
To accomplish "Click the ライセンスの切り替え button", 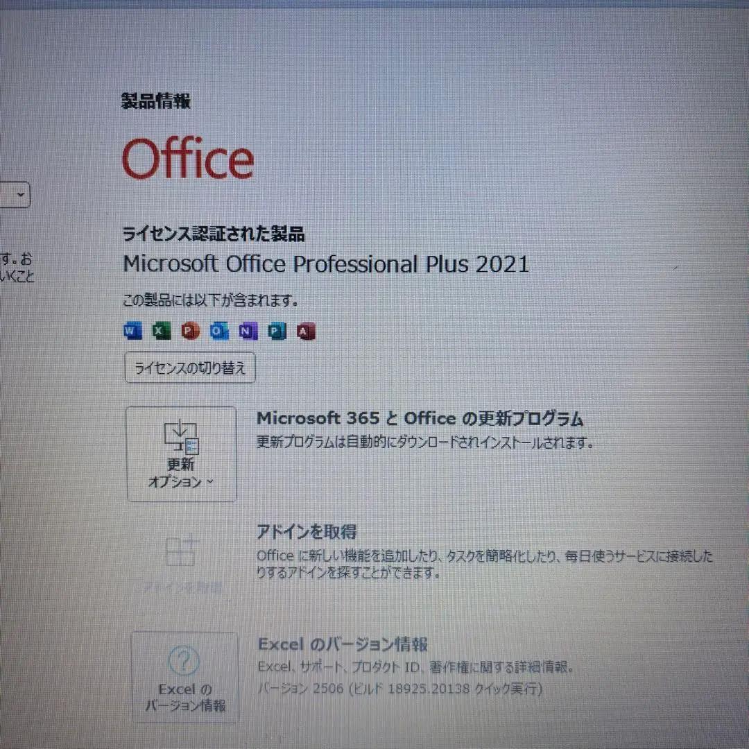I will pos(189,368).
